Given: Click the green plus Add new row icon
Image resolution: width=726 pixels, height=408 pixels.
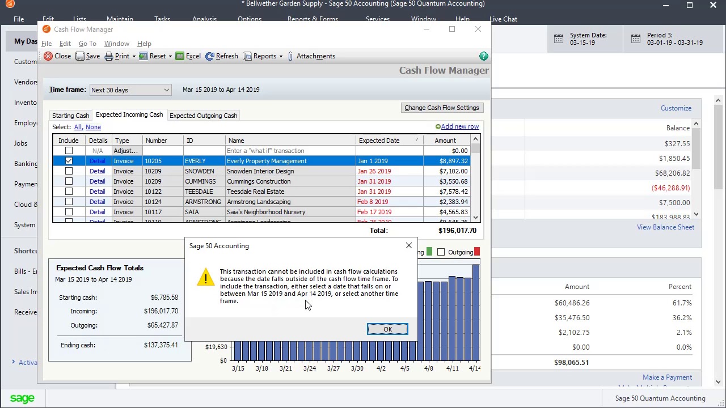Looking at the screenshot, I should 438,126.
